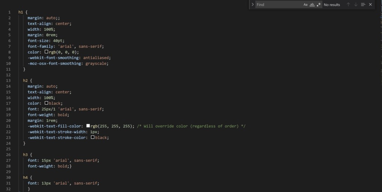The image size is (382, 192).
Task: Click the "No results" label
Action: (332, 4)
